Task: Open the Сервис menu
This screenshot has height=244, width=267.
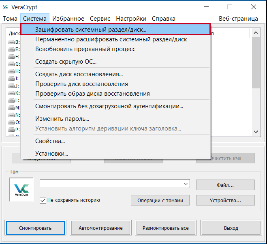Action: point(100,19)
